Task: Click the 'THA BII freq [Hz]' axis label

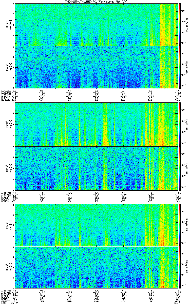Action: (x=9, y=67)
